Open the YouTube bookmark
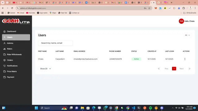This screenshot has width=198, height=111. coord(31,13)
